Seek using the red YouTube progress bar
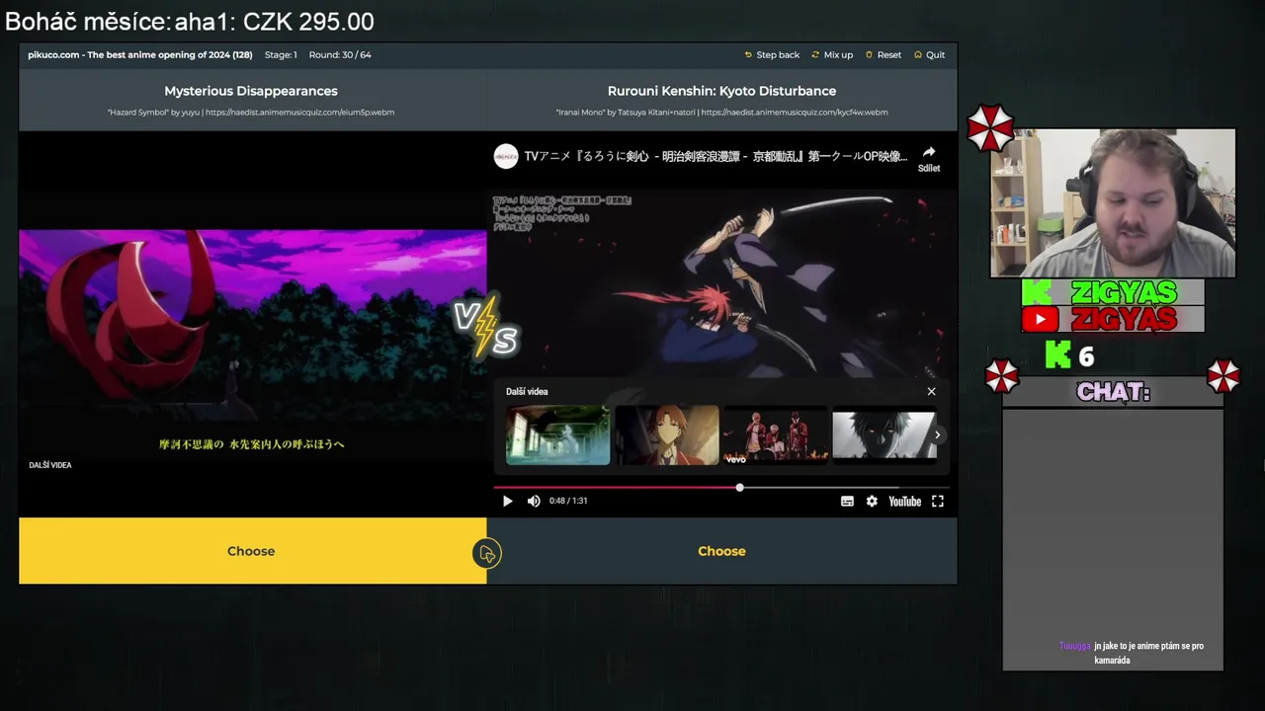The image size is (1265, 711). pyautogui.click(x=721, y=487)
